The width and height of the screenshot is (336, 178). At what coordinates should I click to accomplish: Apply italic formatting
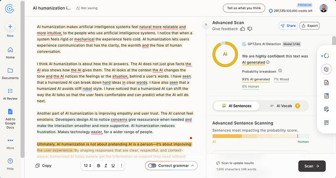106,165
